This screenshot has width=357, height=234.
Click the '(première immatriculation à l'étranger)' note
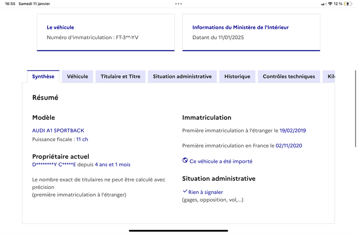79,195
